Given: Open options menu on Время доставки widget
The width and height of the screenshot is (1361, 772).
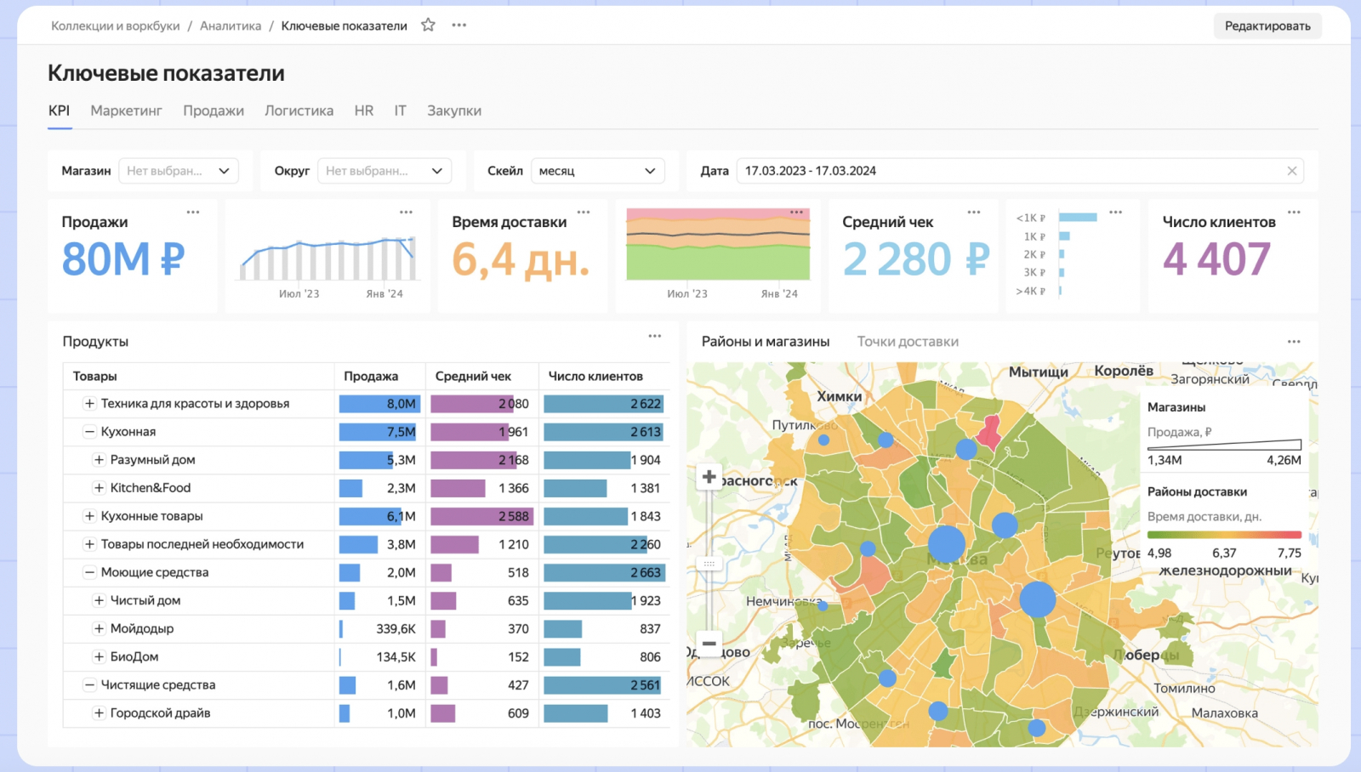Looking at the screenshot, I should point(584,213).
